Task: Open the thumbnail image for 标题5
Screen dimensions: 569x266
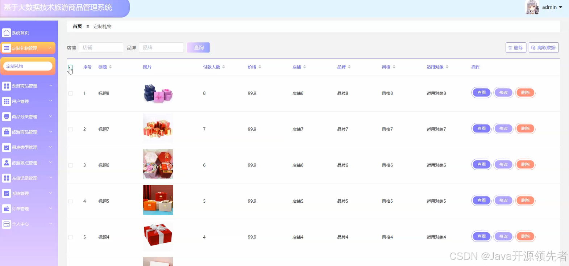Action: coord(158,200)
